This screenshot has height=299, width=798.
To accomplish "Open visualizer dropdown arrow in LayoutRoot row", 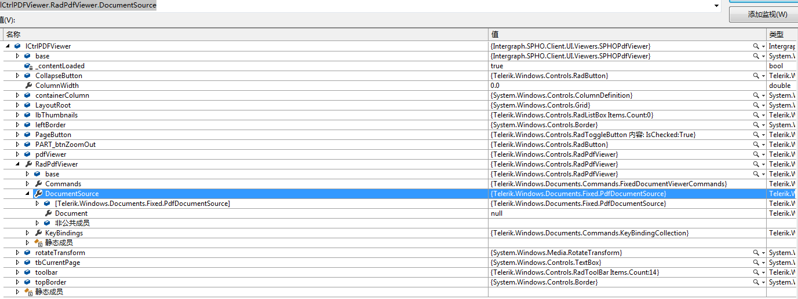I will 763,105.
